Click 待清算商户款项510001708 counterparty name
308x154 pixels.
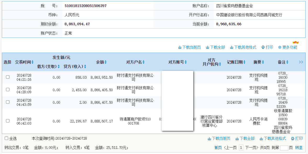pos(135,121)
